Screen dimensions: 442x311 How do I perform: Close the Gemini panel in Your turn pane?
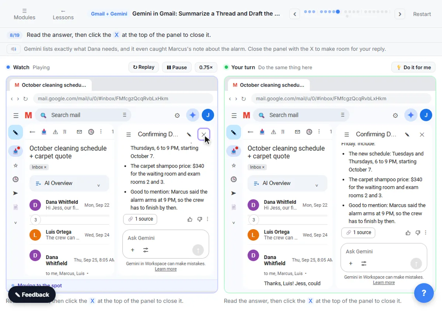(422, 134)
